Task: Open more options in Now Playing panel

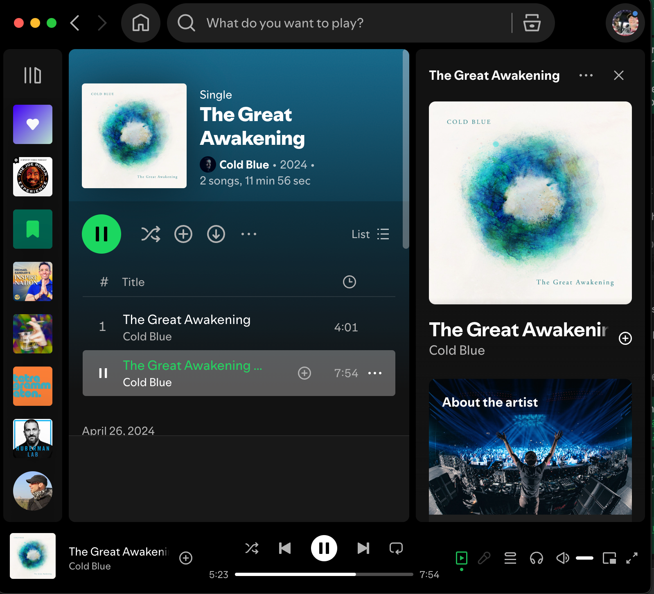Action: pos(586,75)
